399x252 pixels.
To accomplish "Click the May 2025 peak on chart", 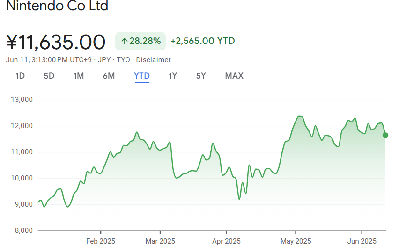I will point(300,116).
